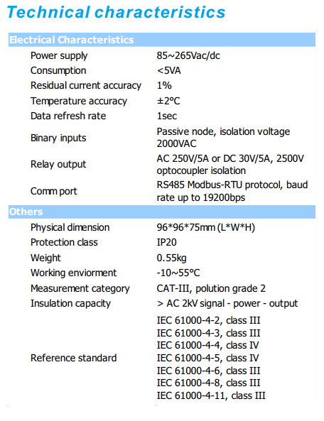Select the ±2°C temperature accuracy value
324x421 pixels.
coord(168,101)
